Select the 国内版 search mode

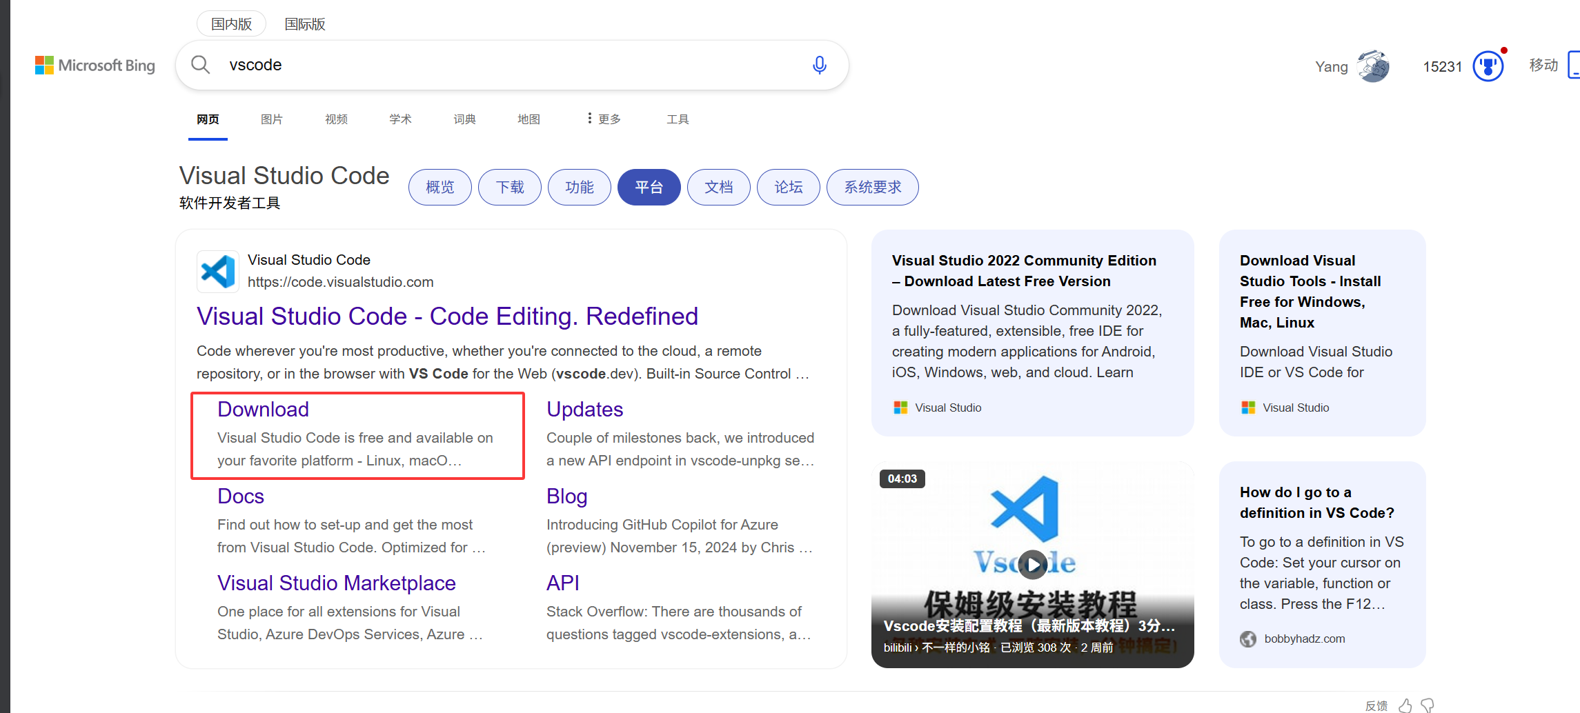click(x=231, y=24)
